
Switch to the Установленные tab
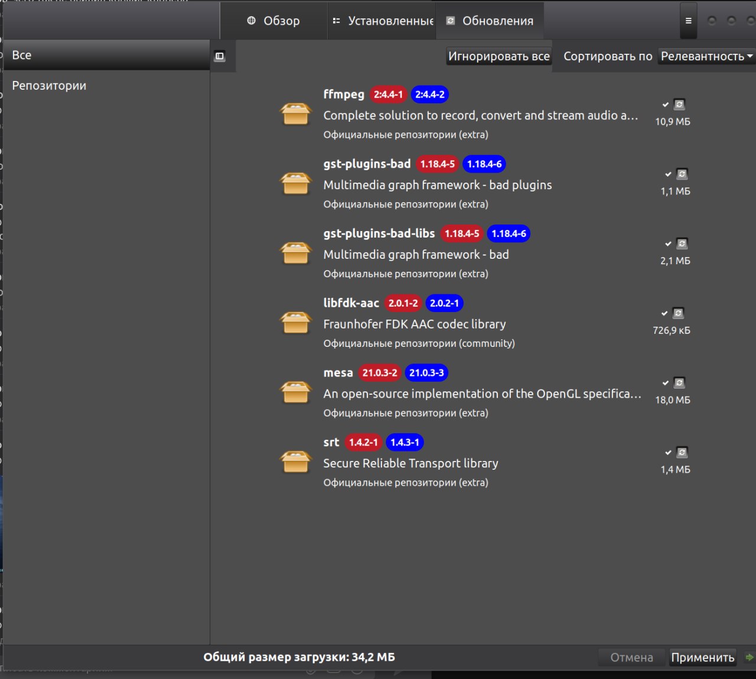[x=382, y=21]
